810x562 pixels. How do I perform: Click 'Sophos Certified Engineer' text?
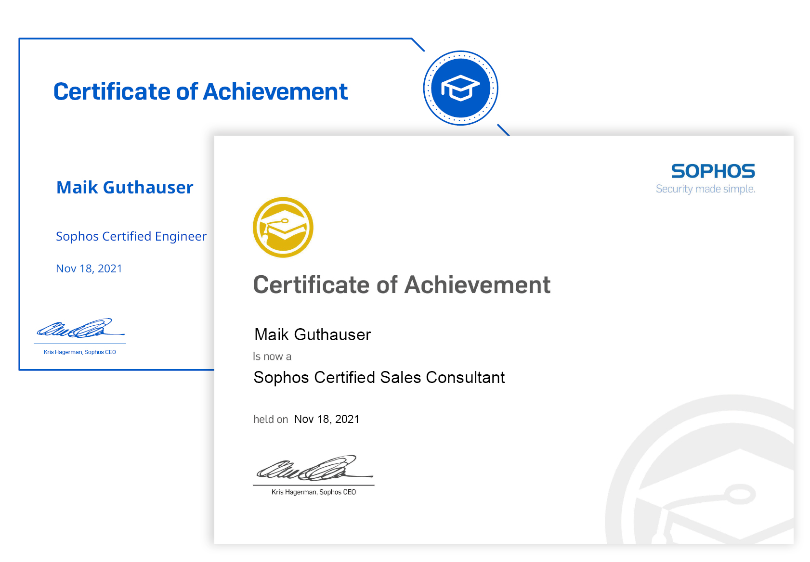click(x=131, y=236)
